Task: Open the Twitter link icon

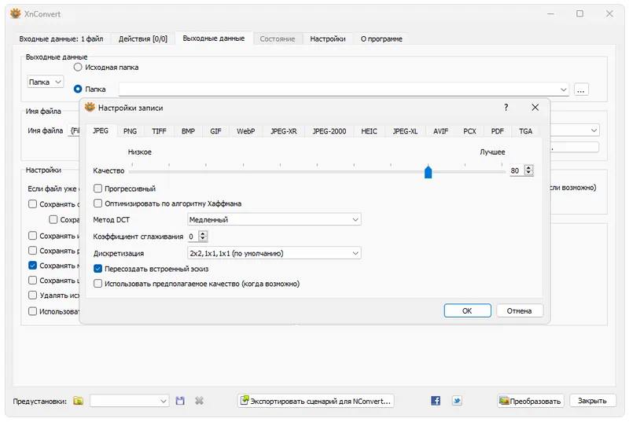Action: pos(457,400)
